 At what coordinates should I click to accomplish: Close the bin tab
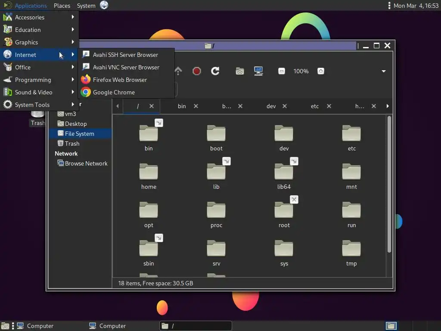coord(196,106)
